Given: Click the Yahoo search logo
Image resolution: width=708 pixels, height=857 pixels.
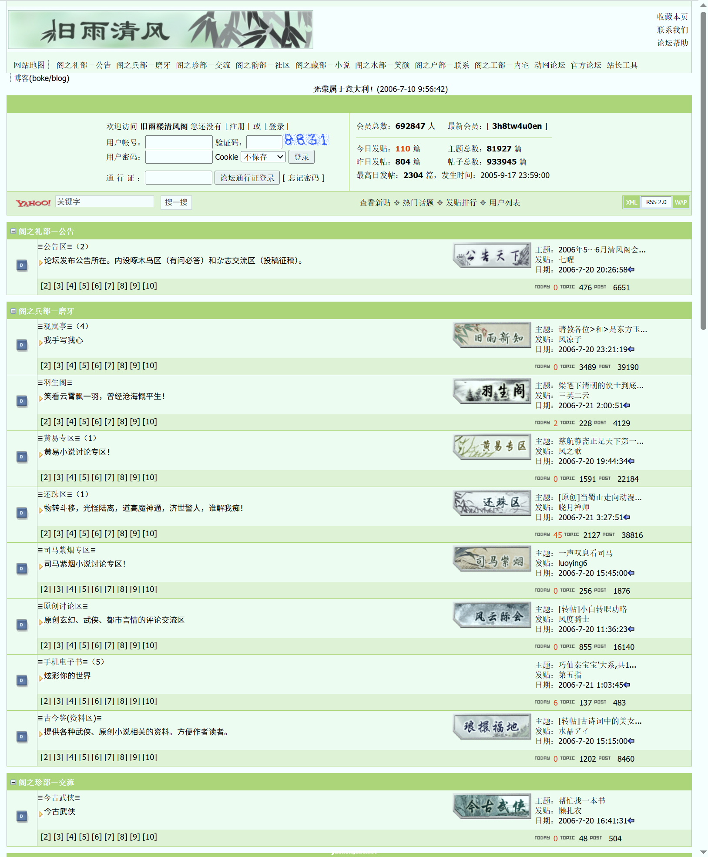Looking at the screenshot, I should coord(33,202).
